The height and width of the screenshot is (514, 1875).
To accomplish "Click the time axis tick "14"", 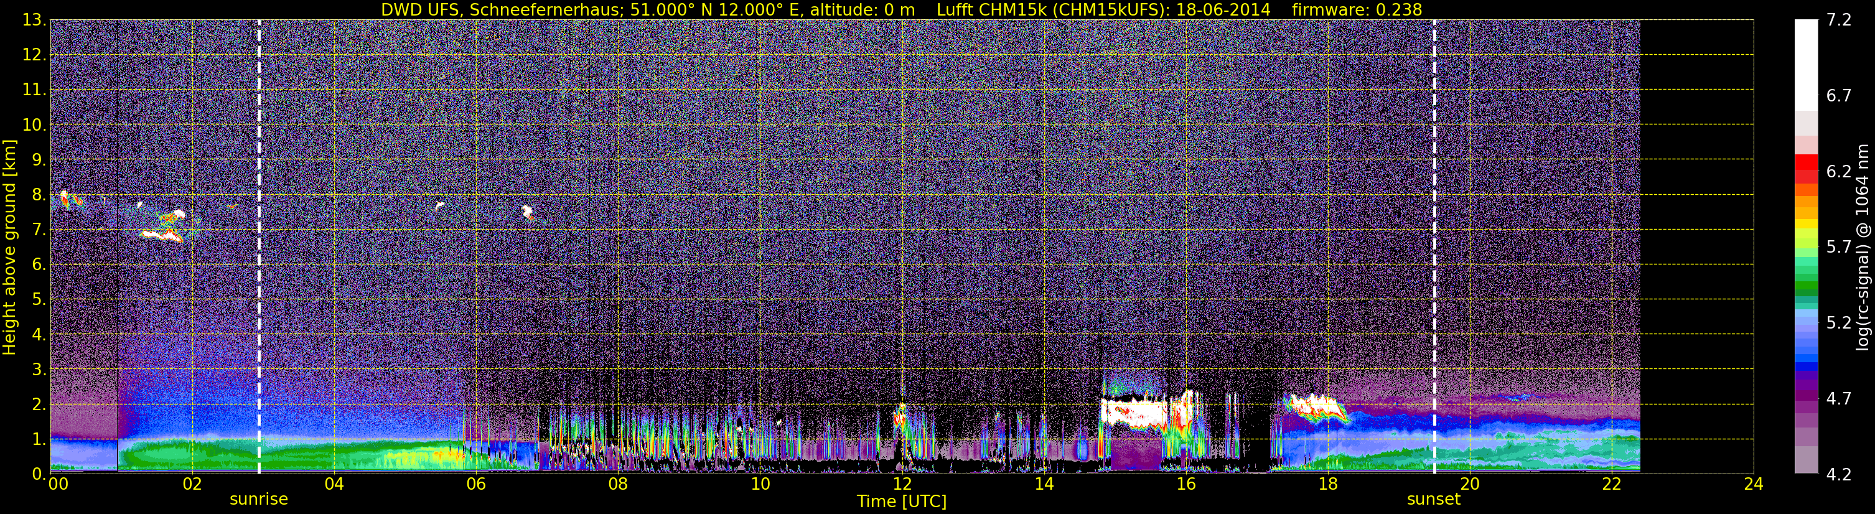I will point(1044,484).
